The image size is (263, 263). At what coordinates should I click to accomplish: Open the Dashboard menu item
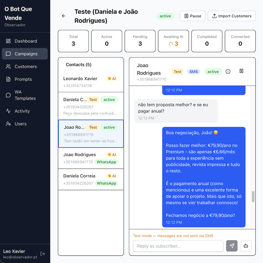[x=25, y=41]
